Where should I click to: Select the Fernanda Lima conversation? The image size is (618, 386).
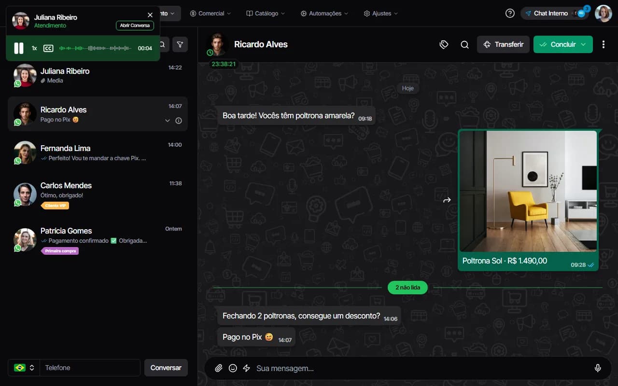(x=98, y=152)
